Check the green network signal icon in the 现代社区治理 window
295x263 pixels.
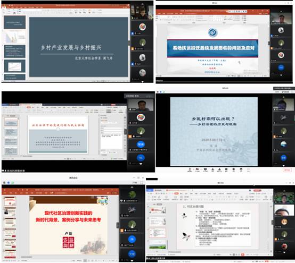pos(13,182)
